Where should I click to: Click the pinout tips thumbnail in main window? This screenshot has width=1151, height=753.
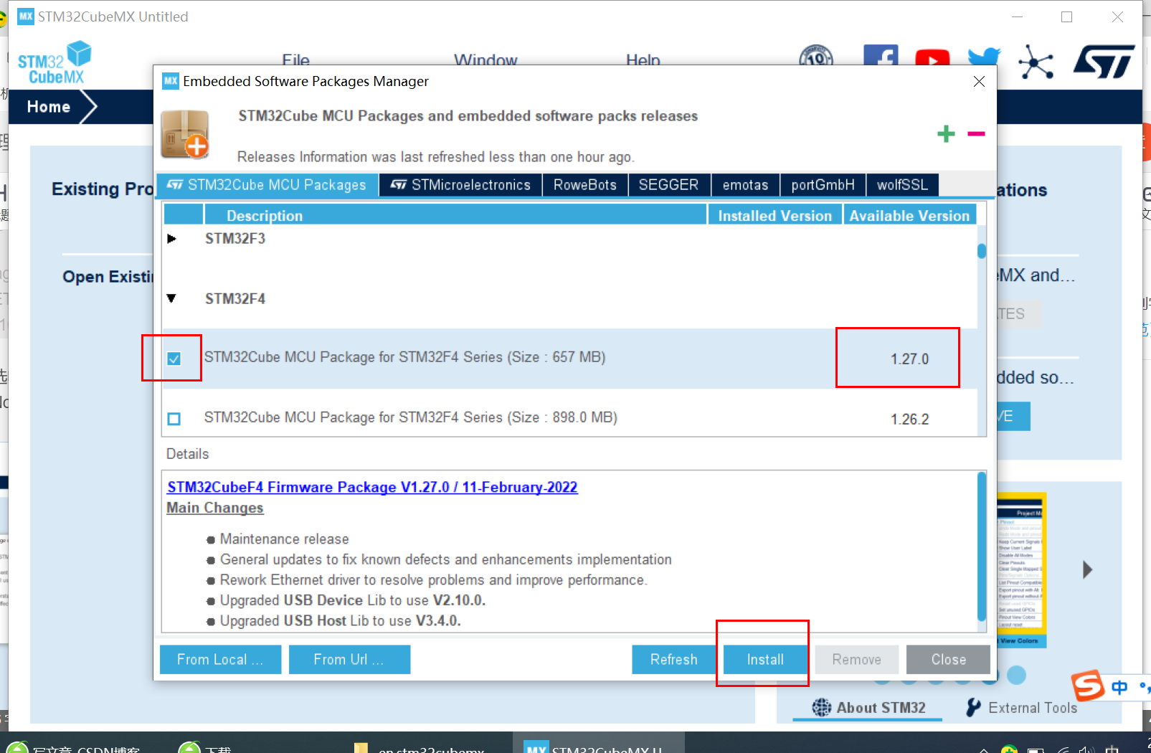tap(1021, 570)
